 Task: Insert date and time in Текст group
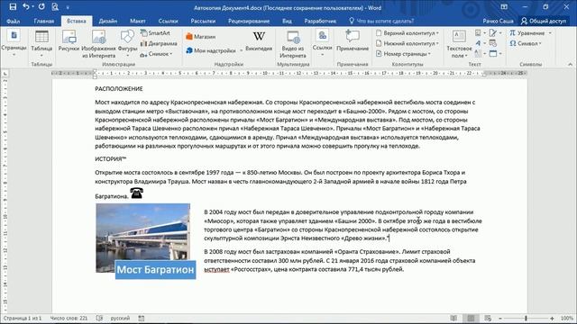tap(493, 43)
